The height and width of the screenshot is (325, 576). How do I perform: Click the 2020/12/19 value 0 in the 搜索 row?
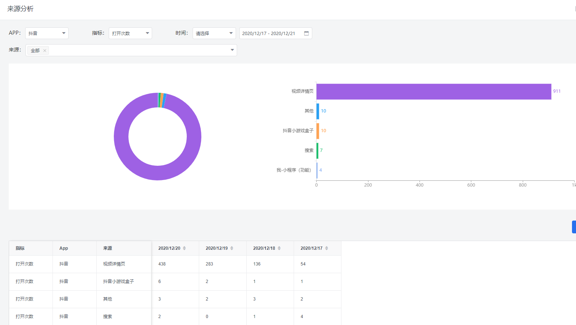click(207, 317)
